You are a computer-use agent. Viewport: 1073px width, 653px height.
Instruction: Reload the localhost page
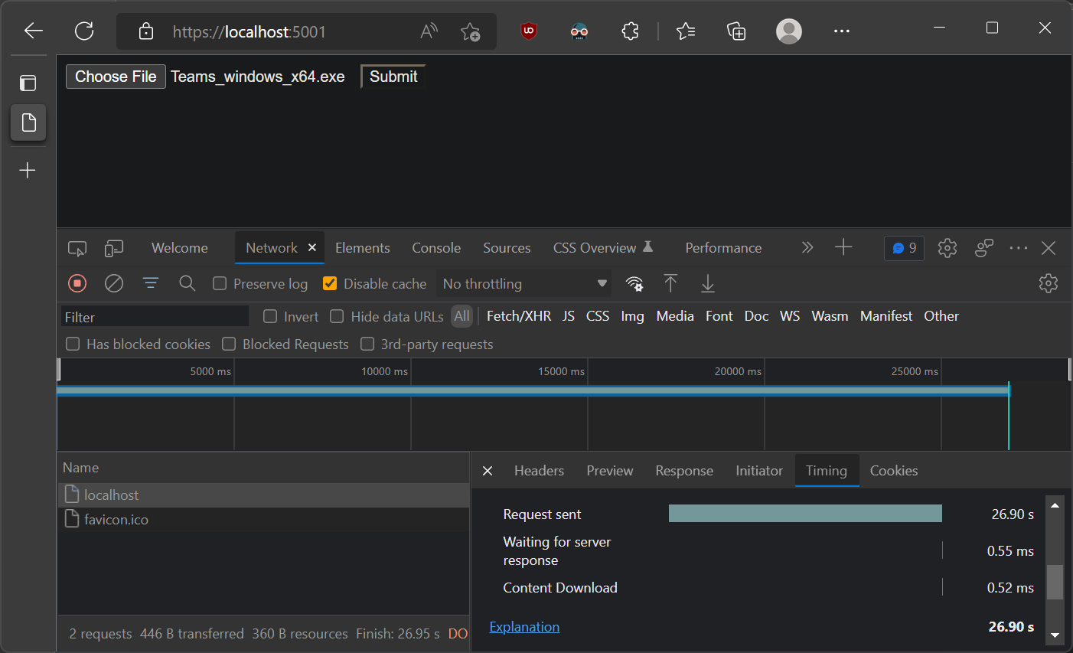point(84,31)
